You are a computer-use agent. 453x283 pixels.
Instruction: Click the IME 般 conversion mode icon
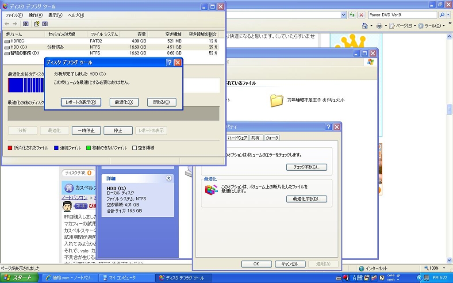point(360,278)
